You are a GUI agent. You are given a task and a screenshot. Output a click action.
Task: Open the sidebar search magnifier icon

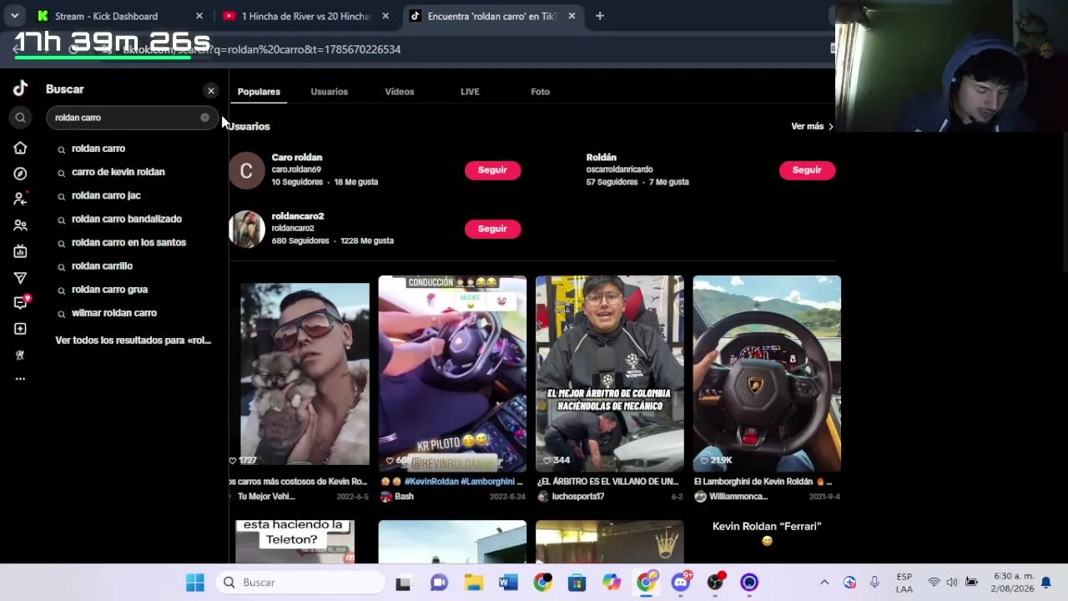[20, 118]
